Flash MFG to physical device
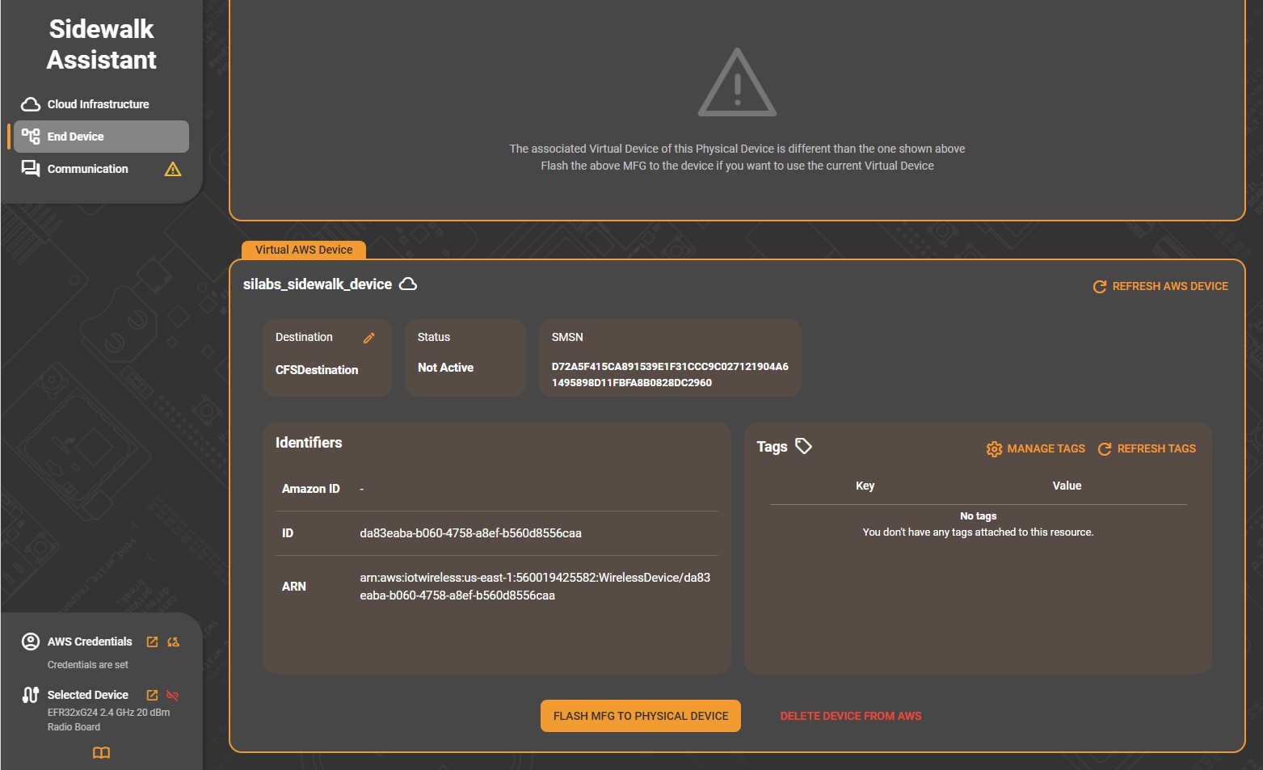Viewport: 1263px width, 770px height. [640, 716]
